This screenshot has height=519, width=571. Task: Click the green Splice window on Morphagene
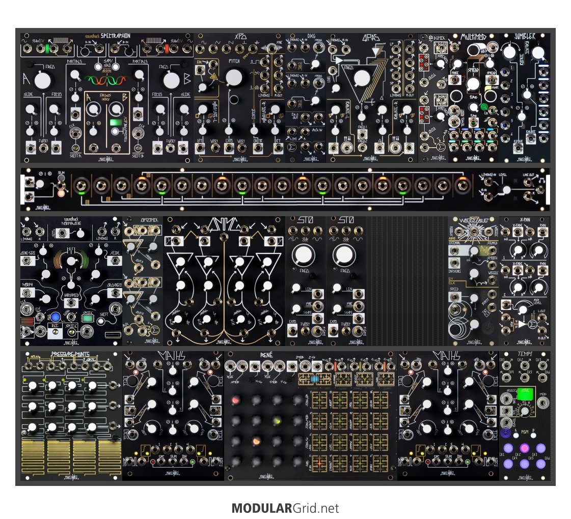[x=88, y=318]
